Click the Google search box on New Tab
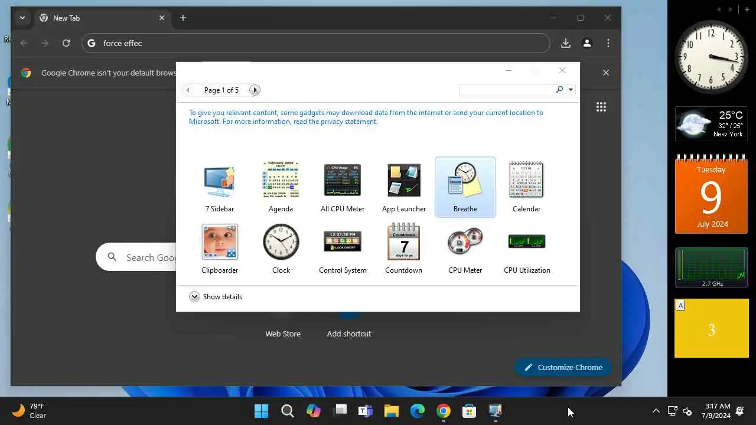Screen dimensions: 756x425 click(x=136, y=257)
